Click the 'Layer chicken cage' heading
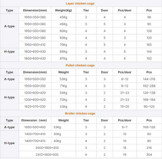Image resolution: width=162 pixels, height=159 pixels. [x=80, y=3]
